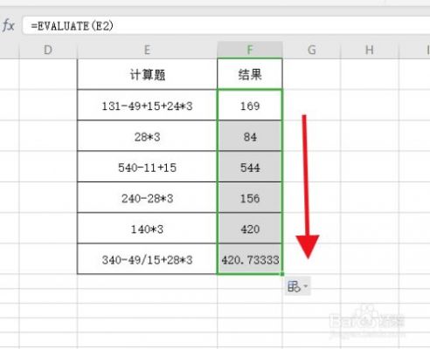Open the auto fill options button

(298, 286)
